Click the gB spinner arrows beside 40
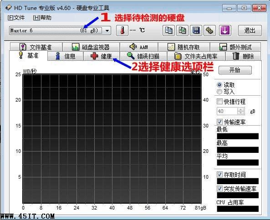 point(241,111)
